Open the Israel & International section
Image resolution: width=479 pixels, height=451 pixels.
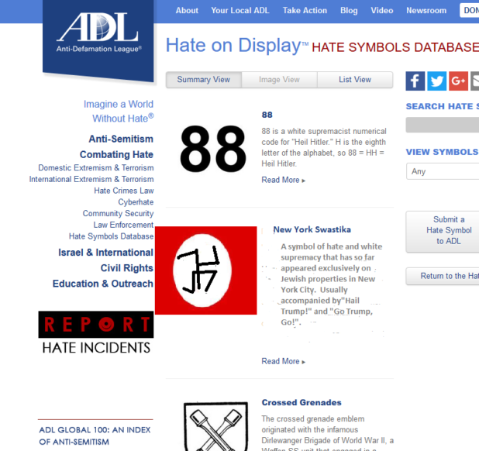[x=105, y=253]
